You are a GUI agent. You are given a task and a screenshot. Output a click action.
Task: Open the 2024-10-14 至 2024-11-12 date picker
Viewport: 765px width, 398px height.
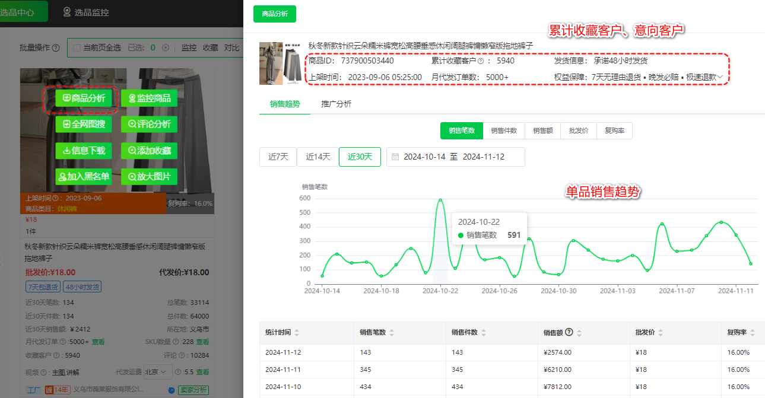tap(455, 157)
